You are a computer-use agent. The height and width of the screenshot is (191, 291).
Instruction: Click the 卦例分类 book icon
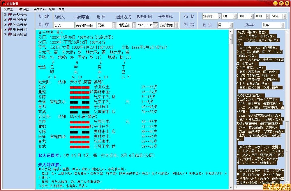coord(10,19)
